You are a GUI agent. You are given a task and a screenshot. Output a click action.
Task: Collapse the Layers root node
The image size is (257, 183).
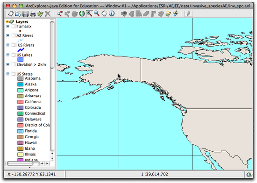coord(7,21)
